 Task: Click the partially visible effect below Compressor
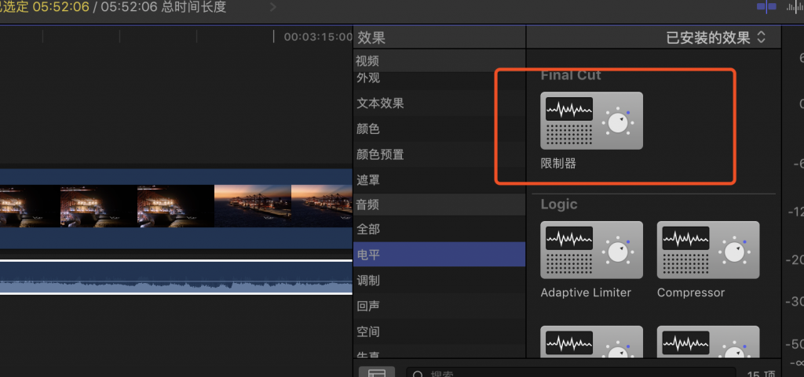click(x=707, y=342)
